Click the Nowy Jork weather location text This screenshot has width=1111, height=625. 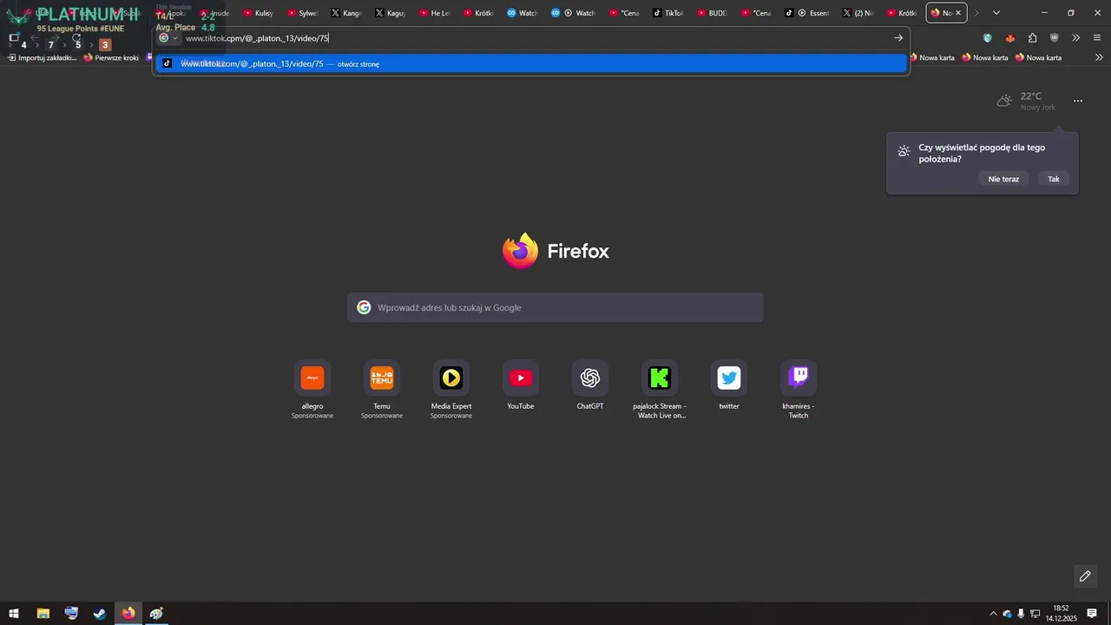coord(1038,108)
